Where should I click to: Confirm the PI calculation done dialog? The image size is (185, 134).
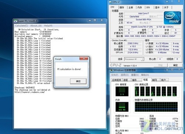coord(78,81)
